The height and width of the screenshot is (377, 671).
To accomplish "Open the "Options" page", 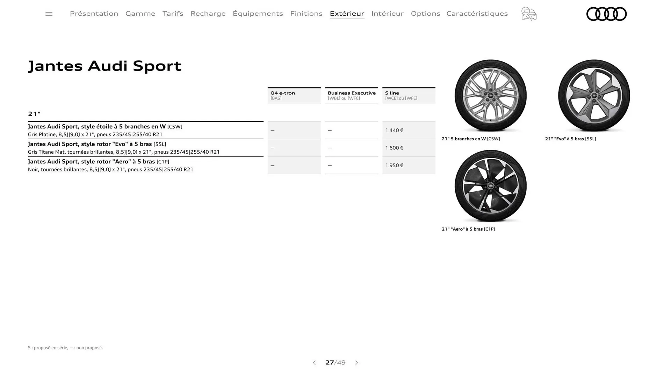I will 426,14.
